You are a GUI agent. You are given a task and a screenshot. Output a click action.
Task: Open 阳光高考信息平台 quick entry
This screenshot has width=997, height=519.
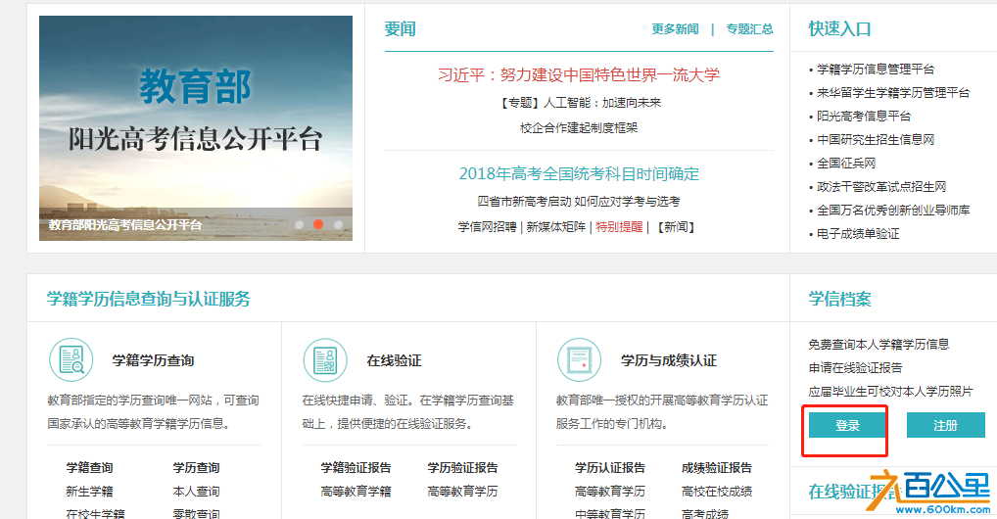[x=864, y=117]
